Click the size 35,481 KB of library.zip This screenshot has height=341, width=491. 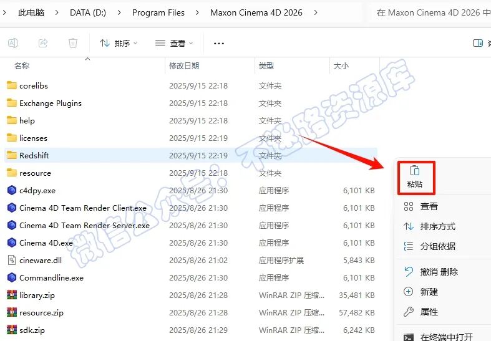point(357,295)
